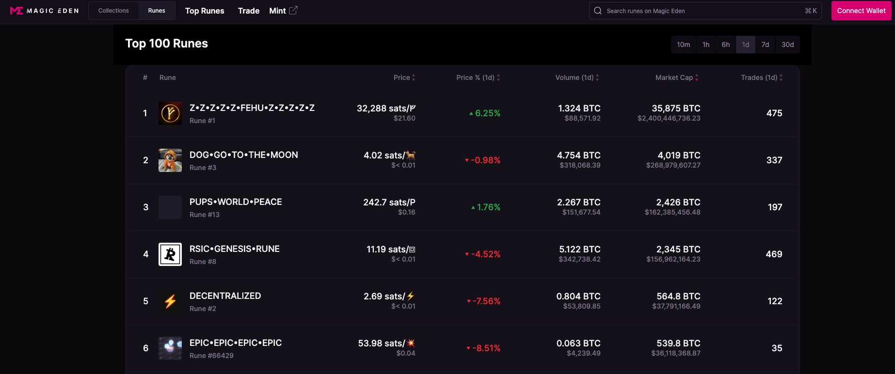The image size is (895, 374).
Task: Switch to the Collections tab
Action: pos(113,11)
